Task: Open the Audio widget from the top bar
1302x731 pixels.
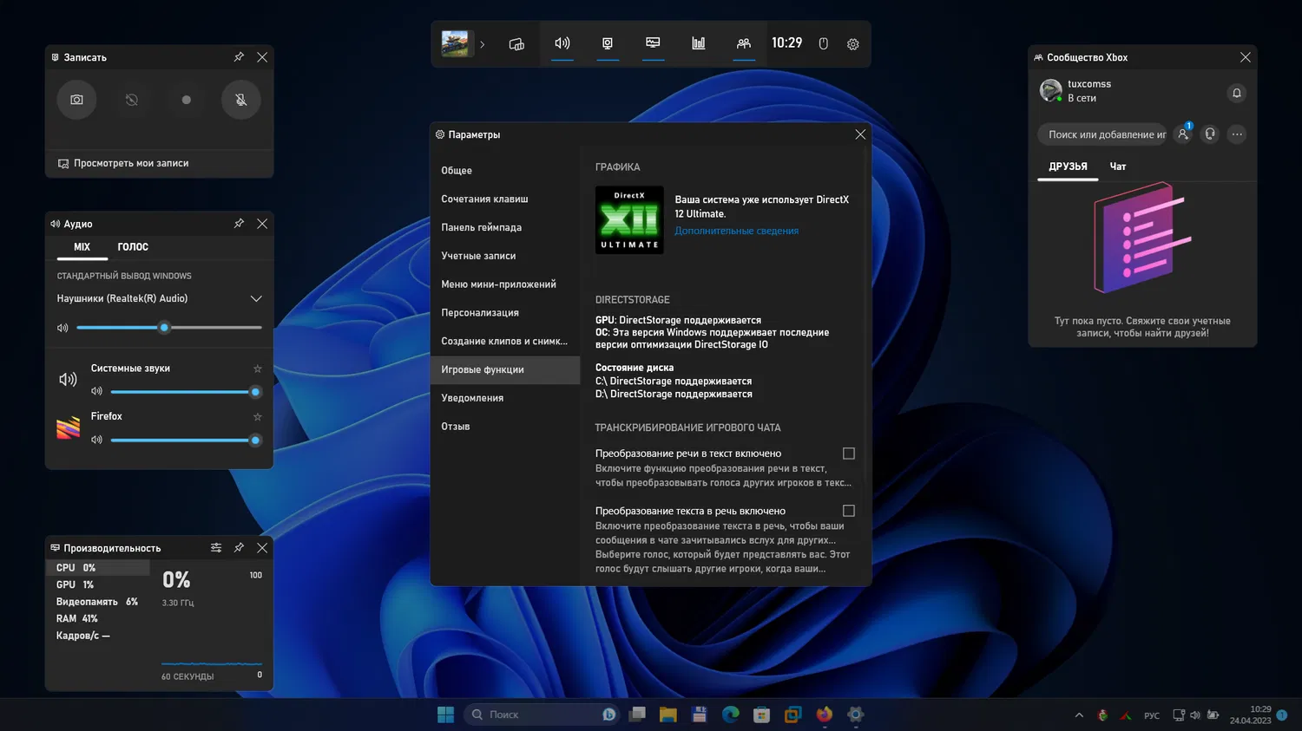Action: pyautogui.click(x=562, y=43)
